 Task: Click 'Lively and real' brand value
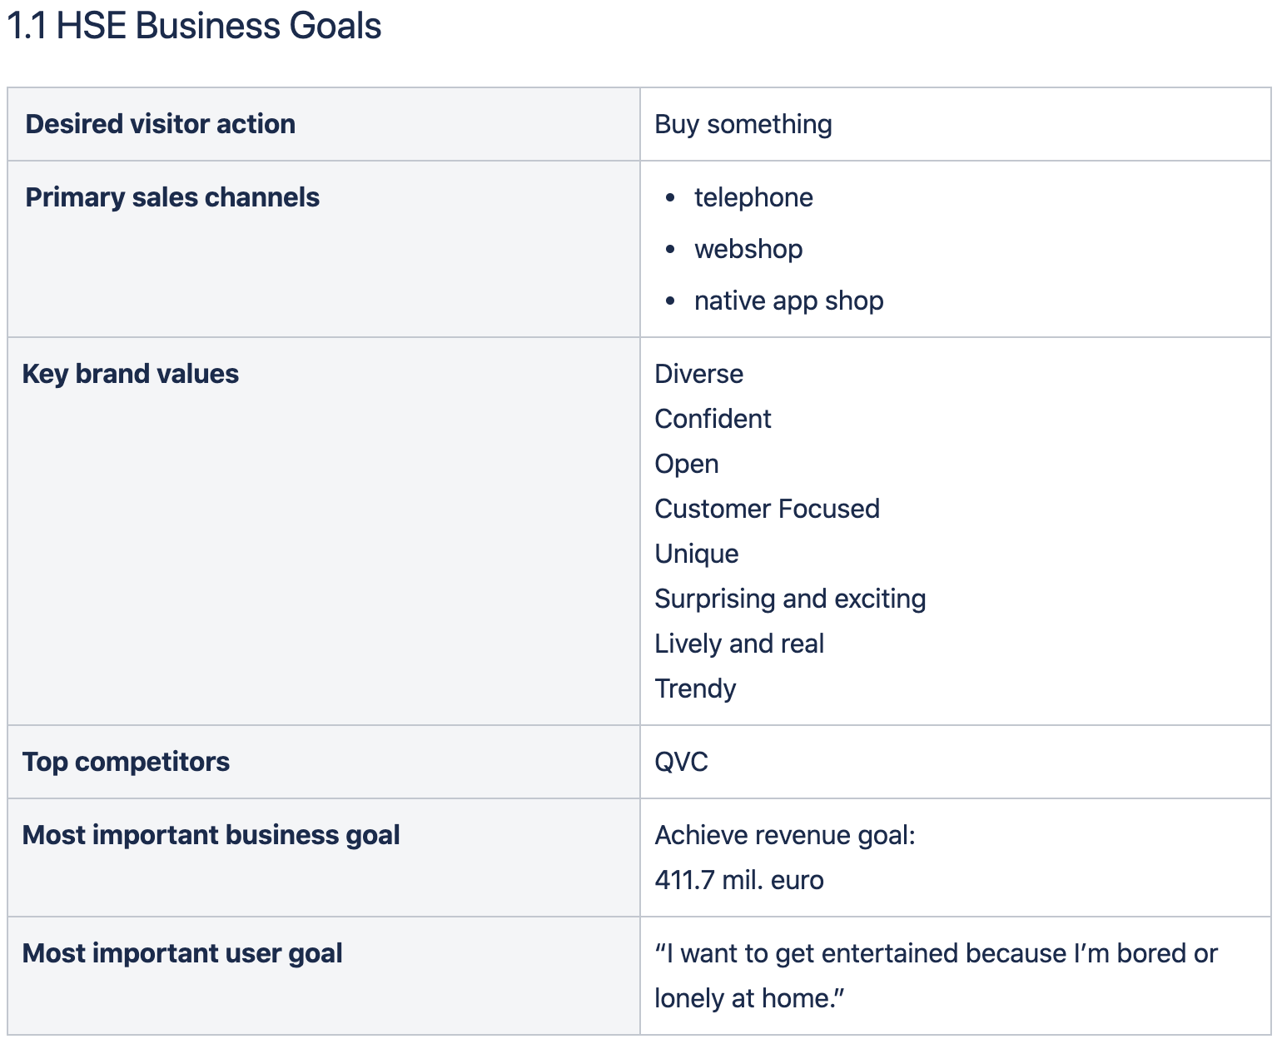pyautogui.click(x=739, y=644)
